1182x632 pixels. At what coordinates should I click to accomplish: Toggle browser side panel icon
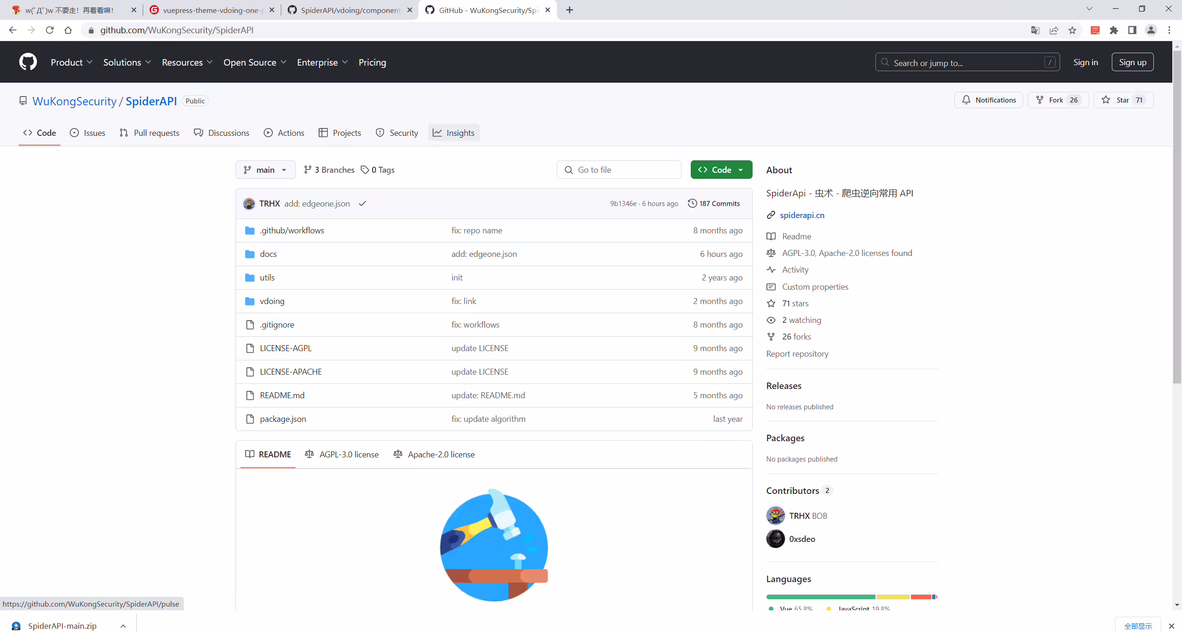point(1132,30)
